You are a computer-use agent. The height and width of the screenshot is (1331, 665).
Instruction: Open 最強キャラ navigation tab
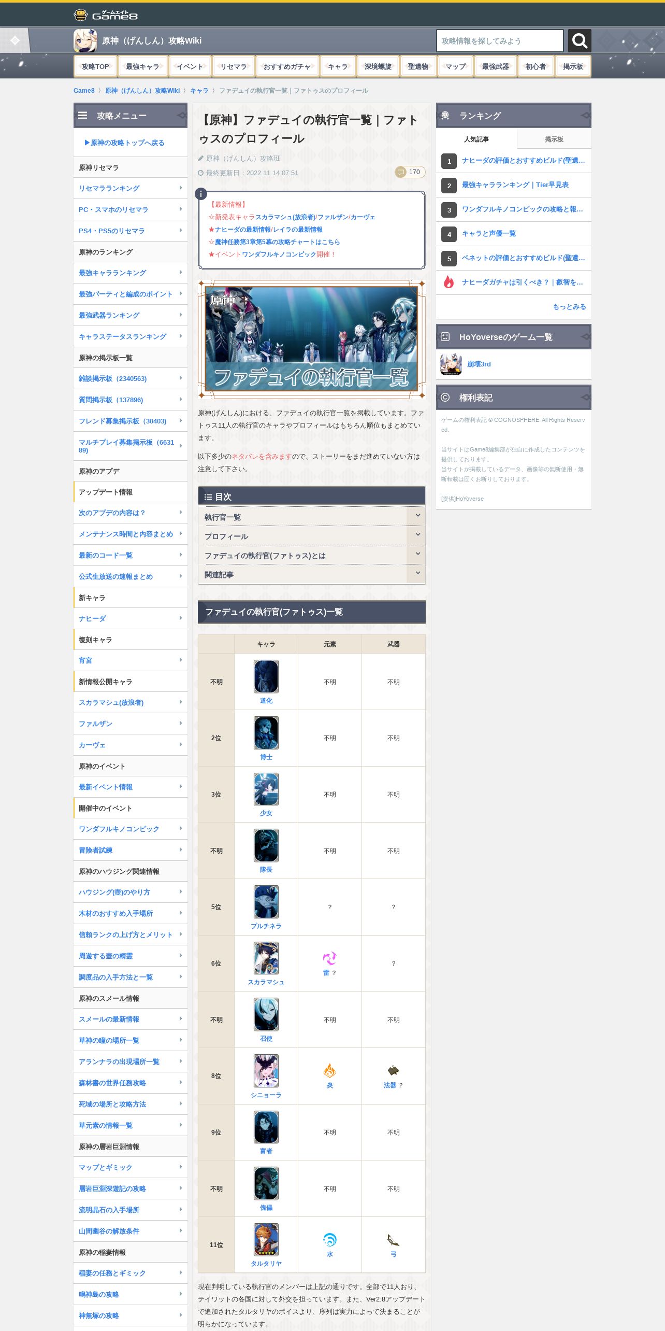click(x=142, y=66)
